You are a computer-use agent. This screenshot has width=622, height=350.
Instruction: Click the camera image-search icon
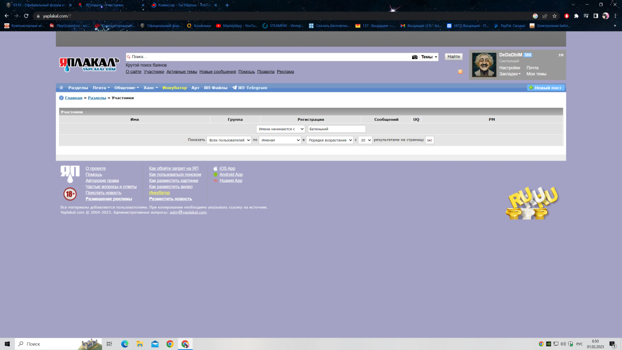point(415,57)
